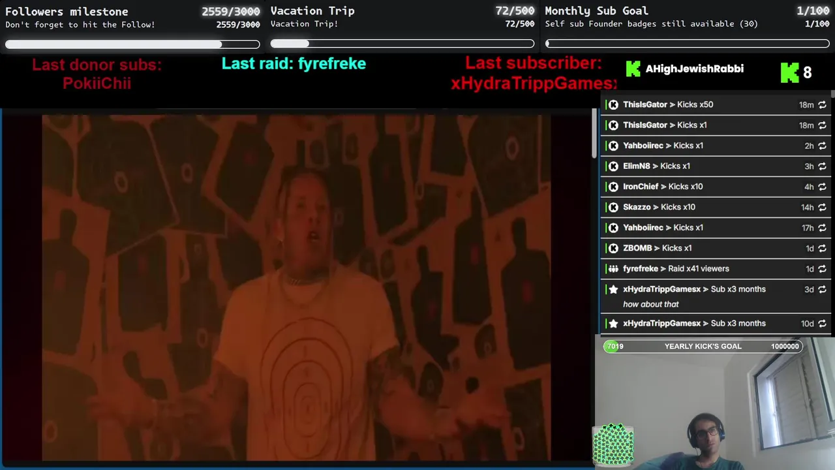Viewport: 835px width, 470px height.
Task: Click the Vacation Trip progress bar
Action: 402,44
